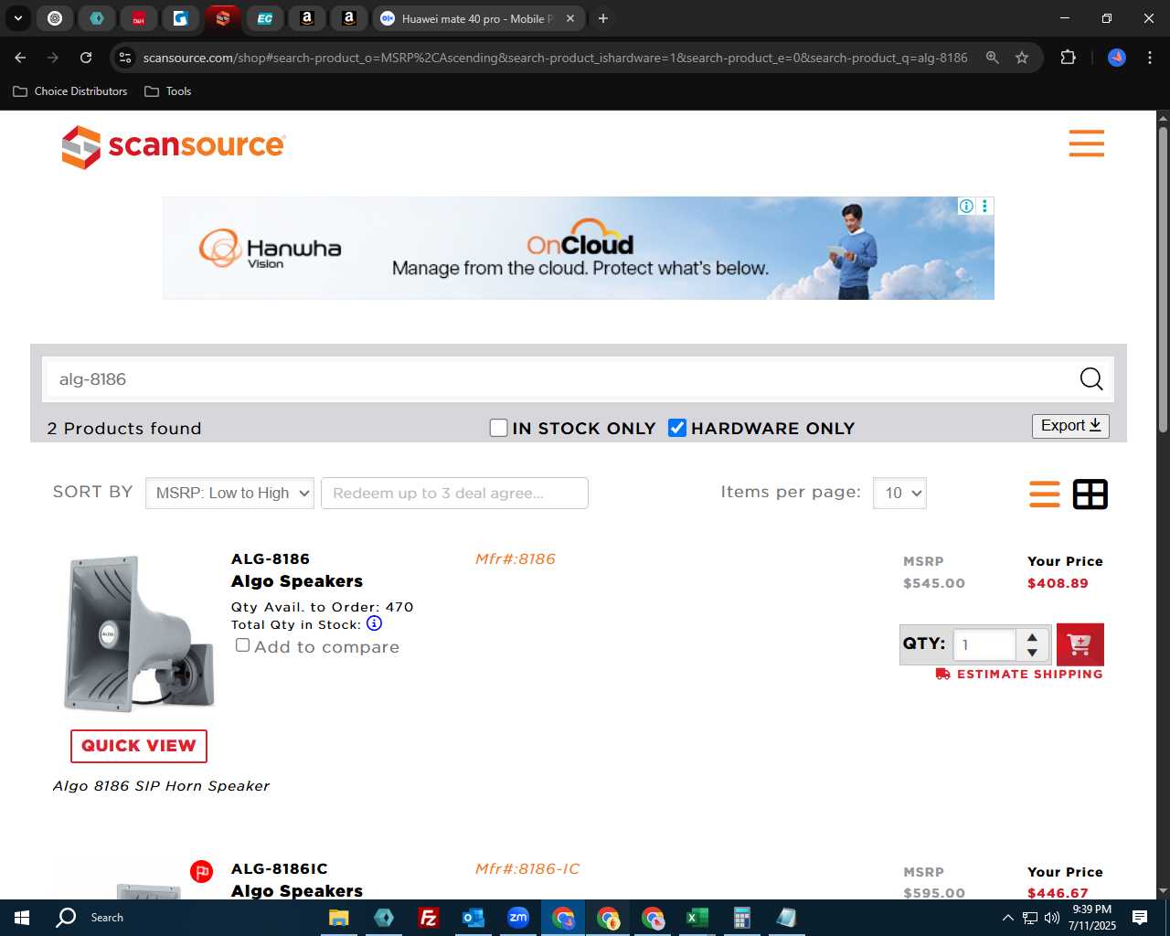Click the QTY input for ALG-8186
1170x936 pixels.
[984, 644]
